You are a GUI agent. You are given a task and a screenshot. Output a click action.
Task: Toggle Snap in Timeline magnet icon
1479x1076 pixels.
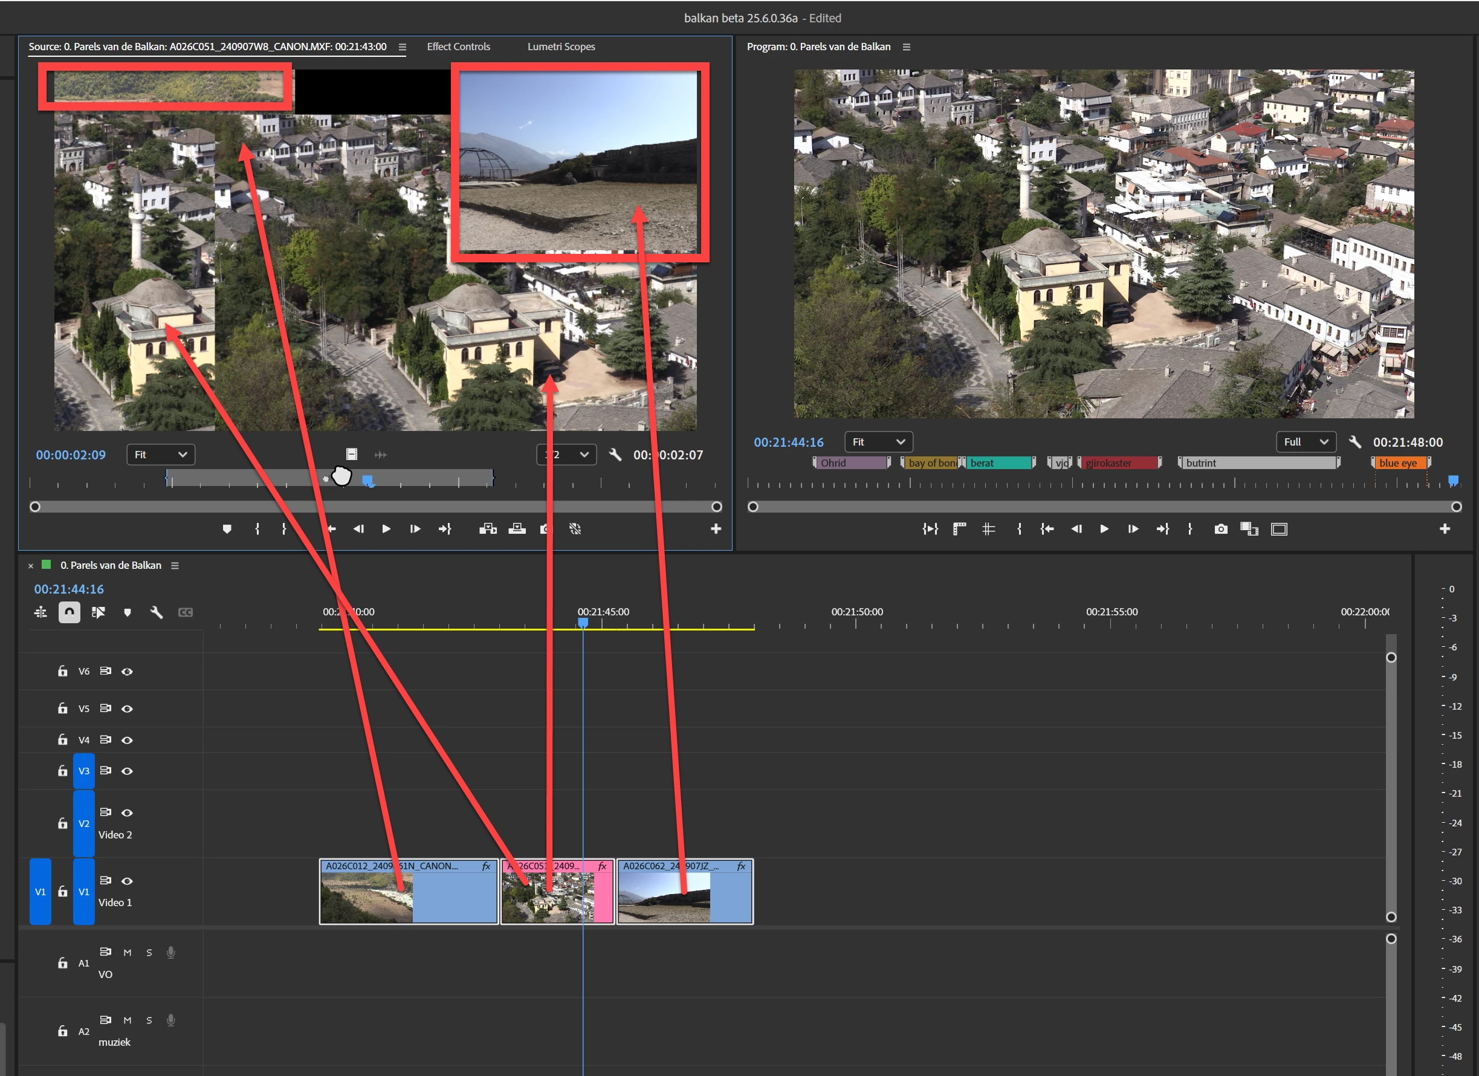(69, 612)
